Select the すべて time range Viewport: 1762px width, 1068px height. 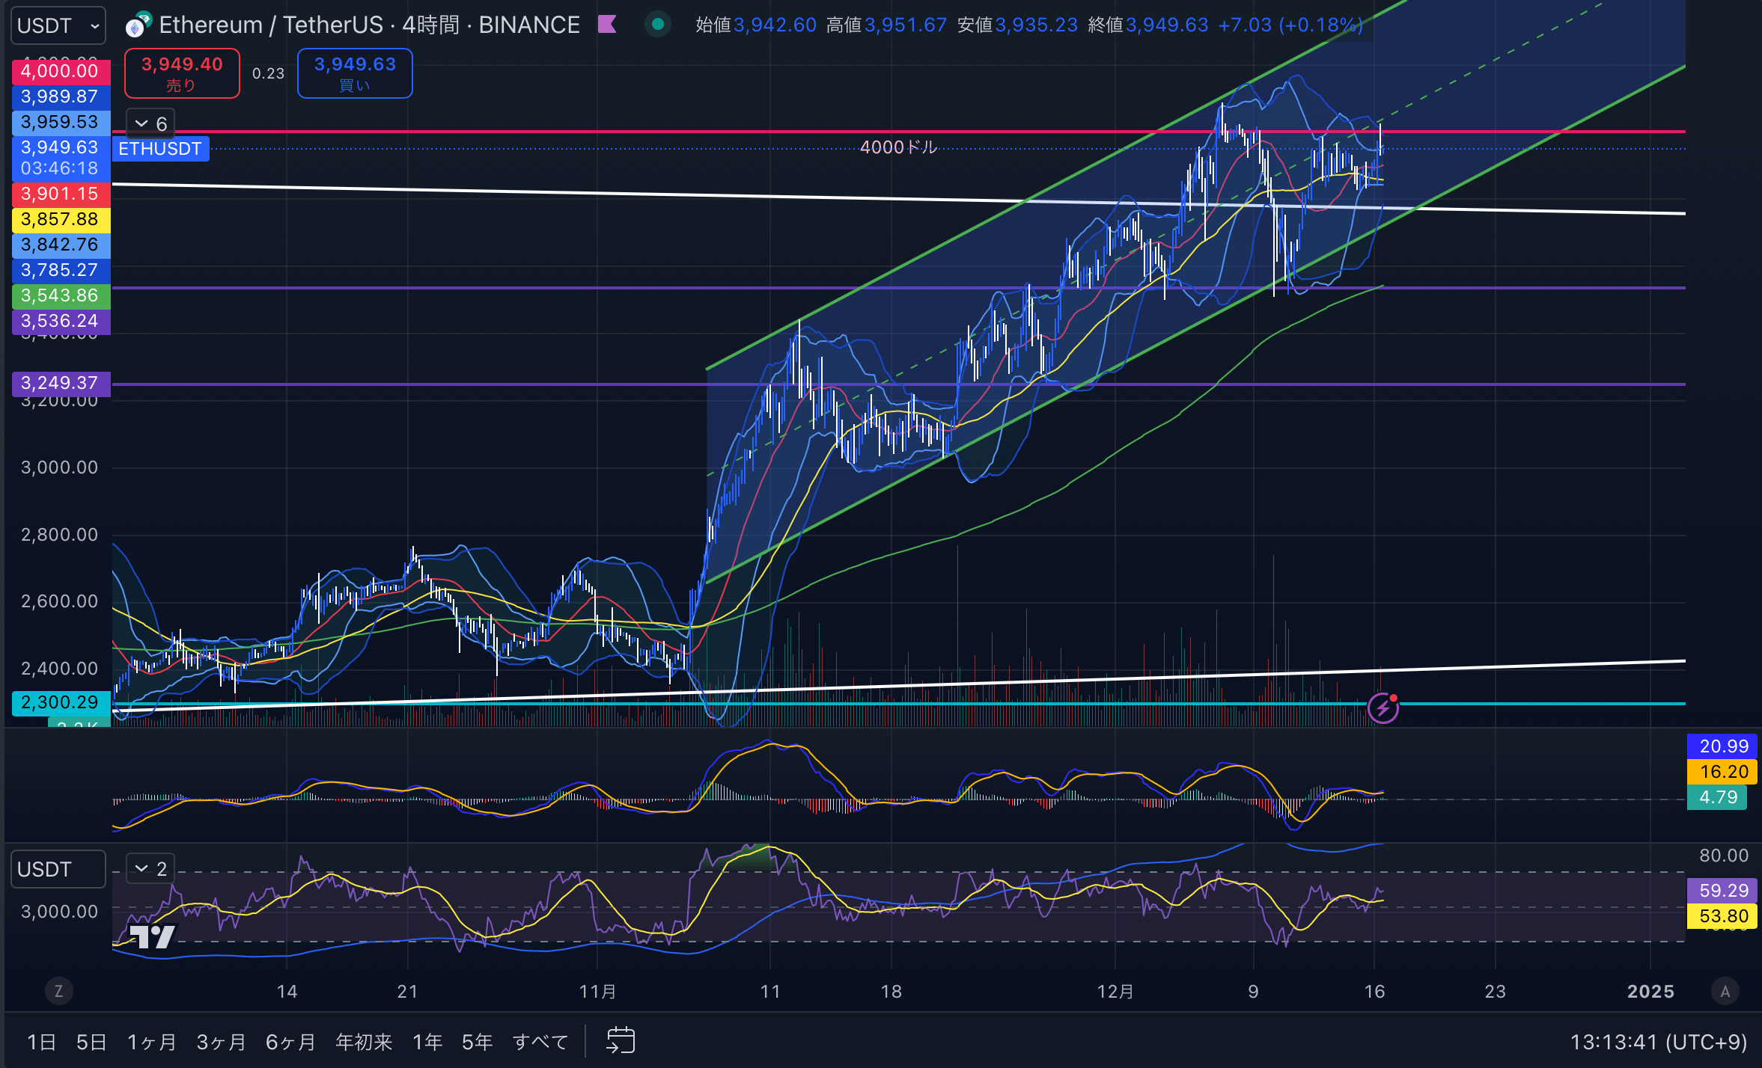[540, 1042]
